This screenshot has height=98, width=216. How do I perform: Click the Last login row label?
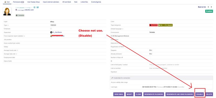pyautogui.click(x=114, y=87)
